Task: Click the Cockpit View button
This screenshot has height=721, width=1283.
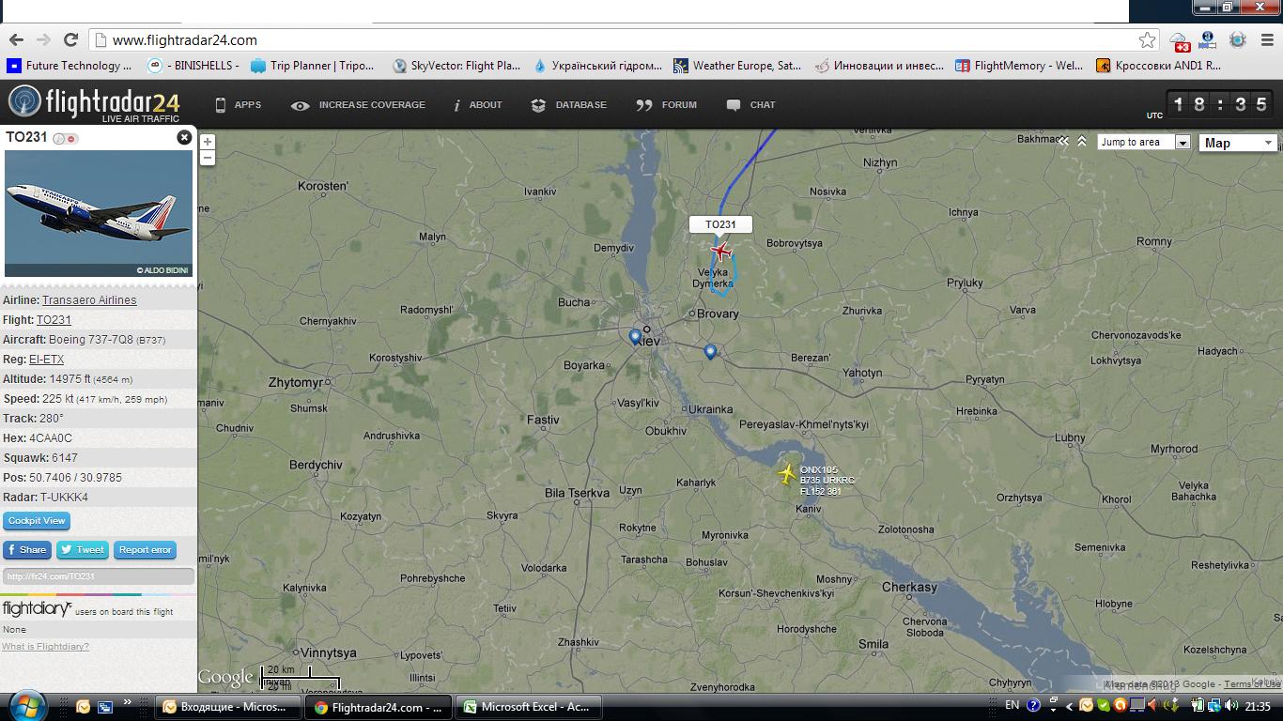Action: tap(37, 520)
